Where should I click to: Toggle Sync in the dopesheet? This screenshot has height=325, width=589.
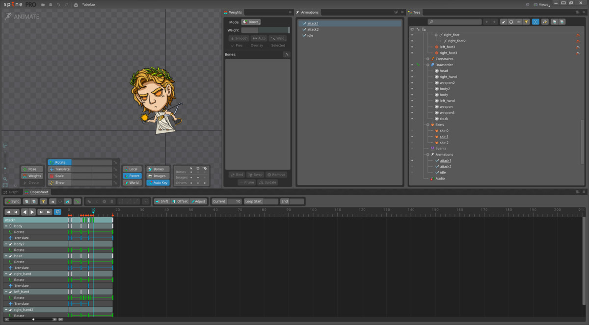13,201
